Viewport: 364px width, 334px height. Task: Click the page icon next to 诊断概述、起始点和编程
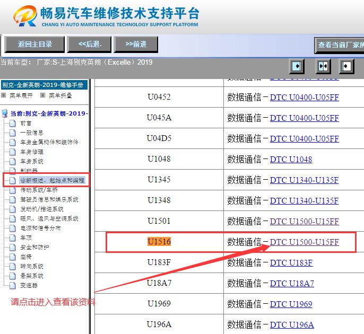pos(13,180)
